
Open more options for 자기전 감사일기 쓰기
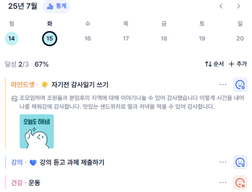pyautogui.click(x=223, y=84)
